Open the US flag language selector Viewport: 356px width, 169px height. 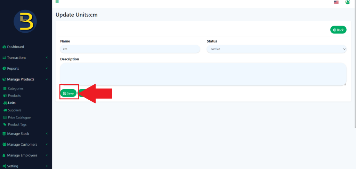pos(336,2)
